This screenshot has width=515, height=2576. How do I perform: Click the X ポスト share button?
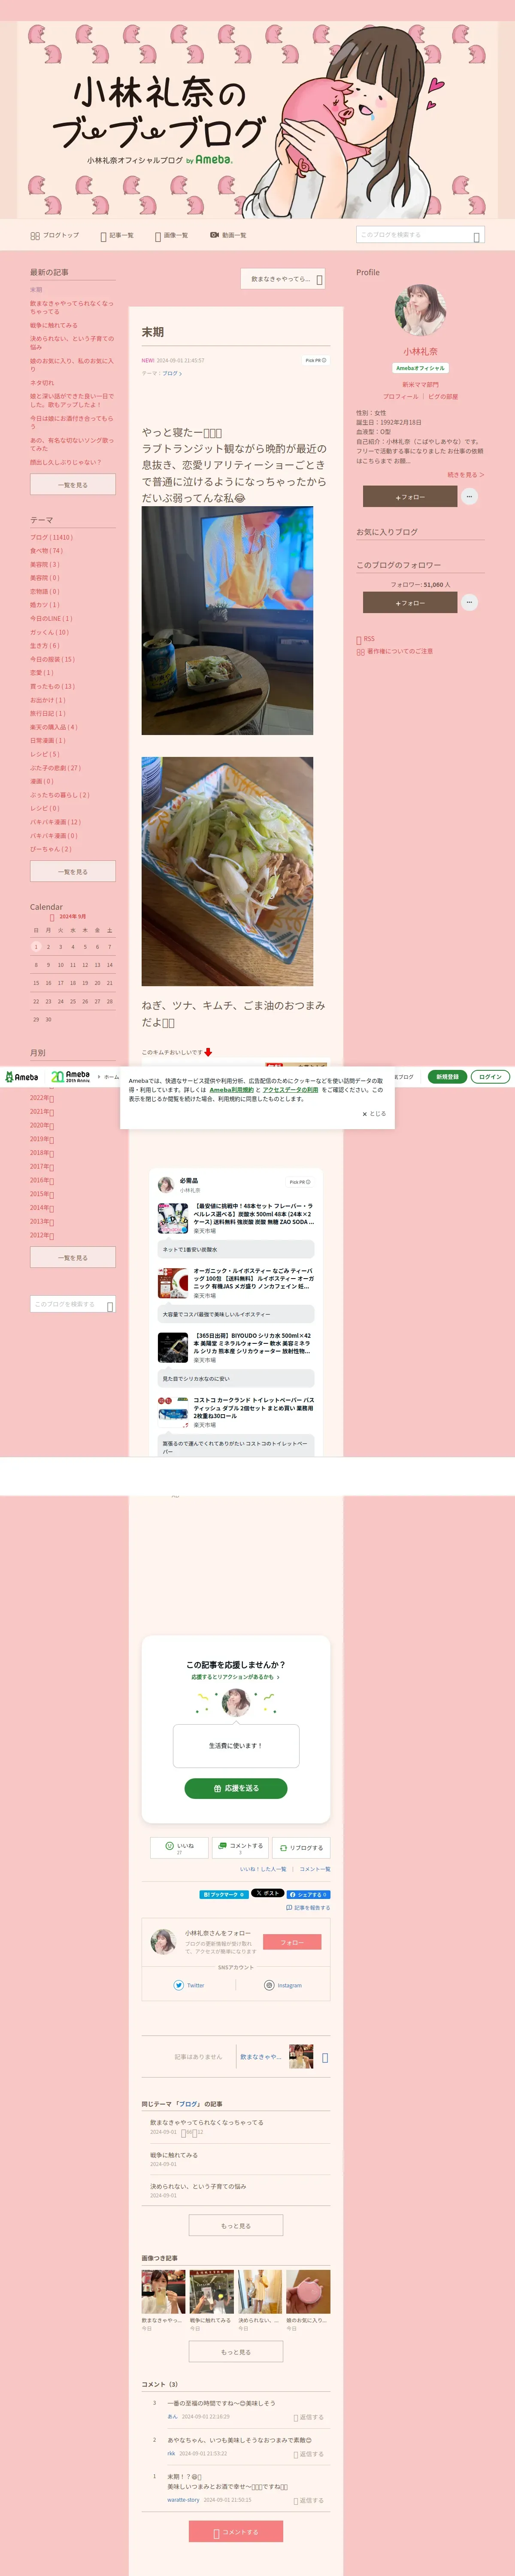[267, 1893]
